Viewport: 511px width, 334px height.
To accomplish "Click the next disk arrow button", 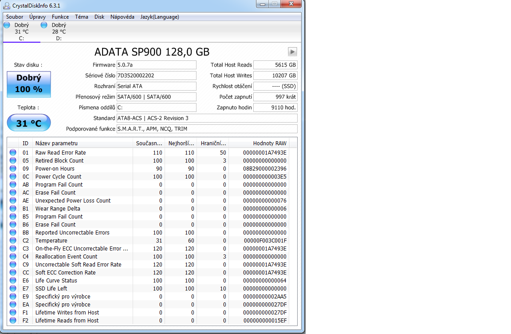I will coord(292,52).
